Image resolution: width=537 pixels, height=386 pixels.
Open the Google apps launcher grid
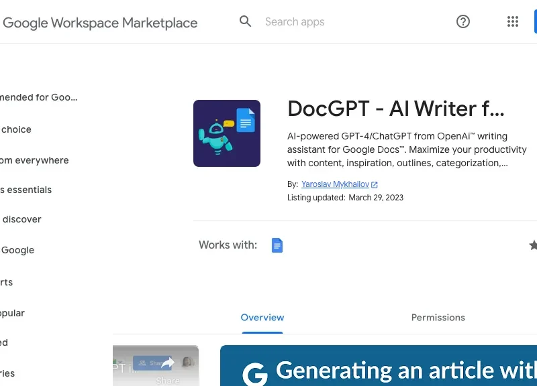513,21
